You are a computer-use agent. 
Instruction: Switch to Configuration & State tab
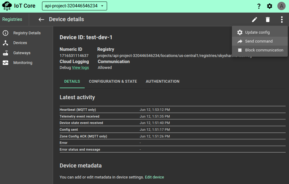(x=113, y=81)
